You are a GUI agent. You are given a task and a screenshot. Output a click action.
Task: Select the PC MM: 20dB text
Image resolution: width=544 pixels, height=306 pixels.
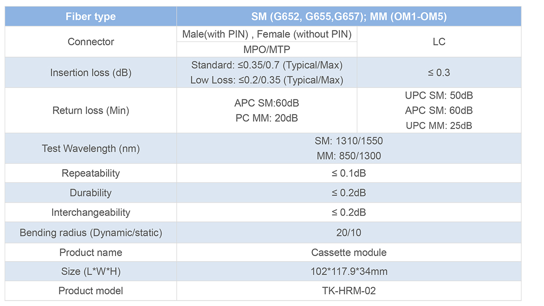(x=267, y=118)
